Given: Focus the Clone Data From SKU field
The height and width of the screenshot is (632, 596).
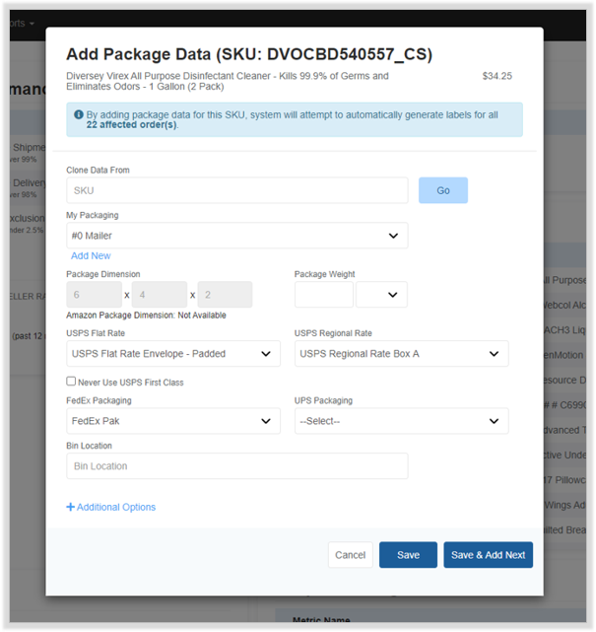Looking at the screenshot, I should coord(237,190).
